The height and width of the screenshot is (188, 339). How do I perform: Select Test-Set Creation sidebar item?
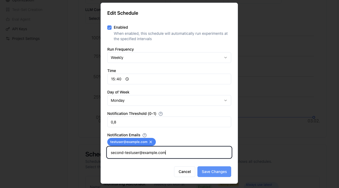pyautogui.click(x=24, y=10)
